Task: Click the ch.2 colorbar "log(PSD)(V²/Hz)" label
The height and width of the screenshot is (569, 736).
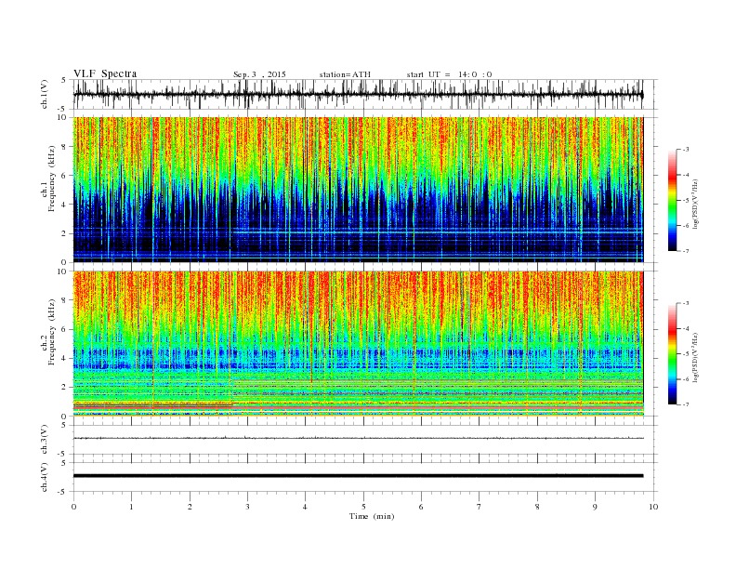Action: pyautogui.click(x=695, y=357)
